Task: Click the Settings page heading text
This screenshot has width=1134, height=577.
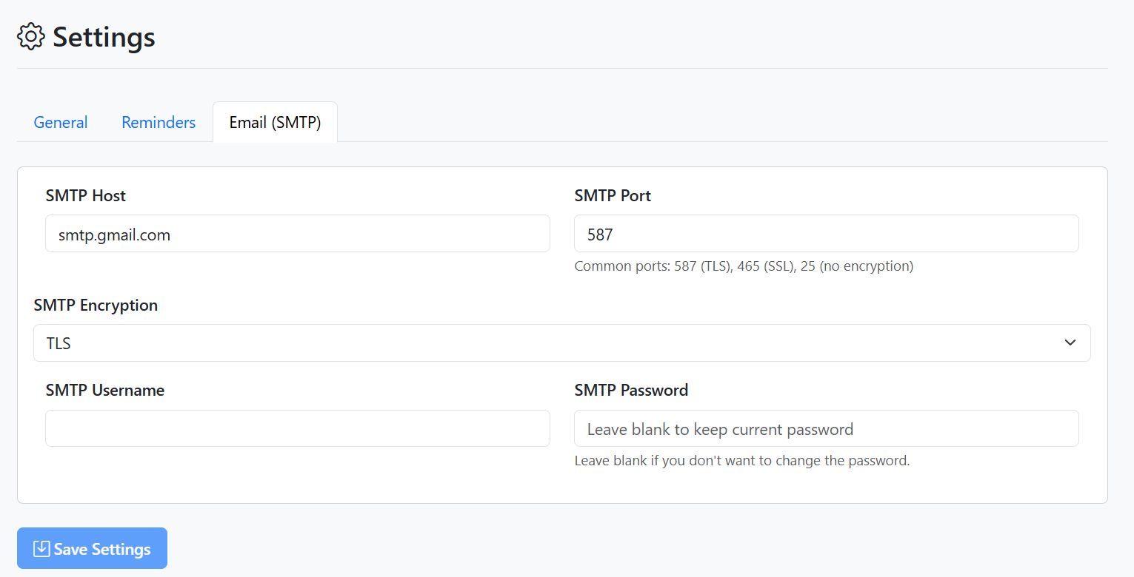Action: click(x=104, y=37)
